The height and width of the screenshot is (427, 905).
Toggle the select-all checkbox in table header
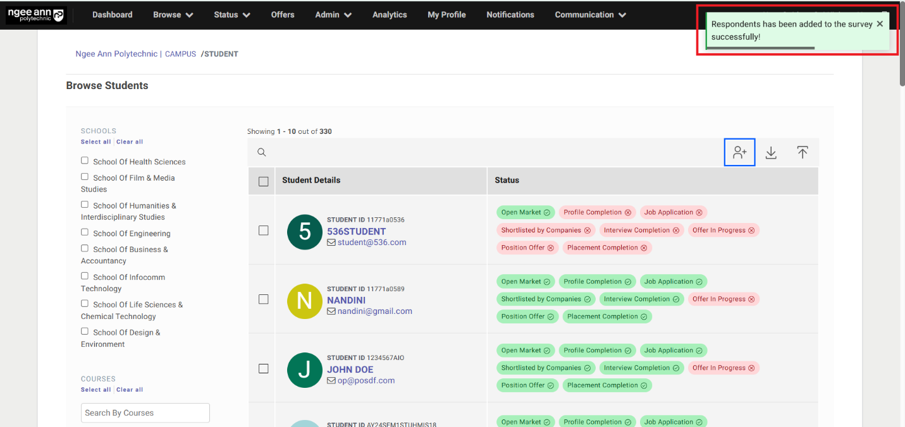[x=264, y=181]
